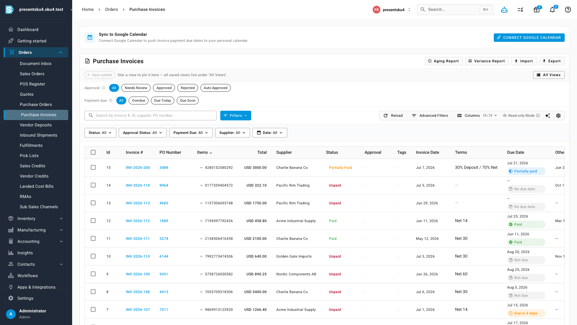
Task: Click the AI sparkle icon in table toolbar
Action: click(548, 116)
